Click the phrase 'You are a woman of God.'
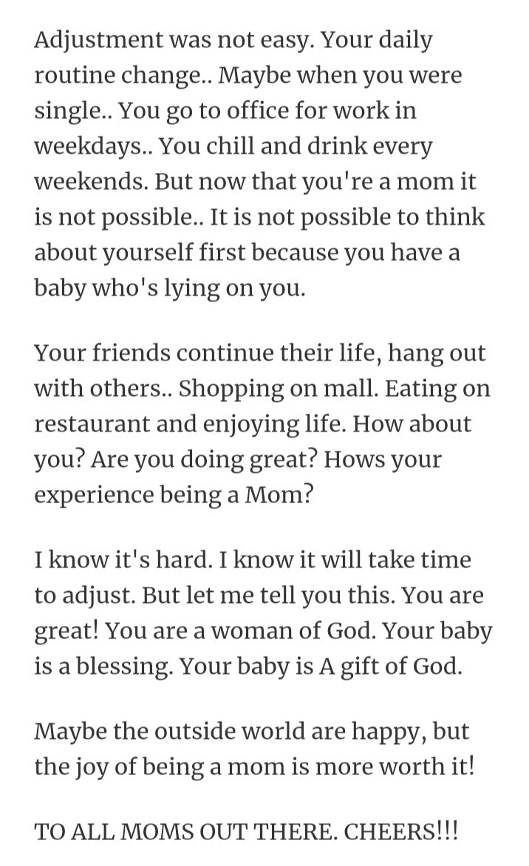The width and height of the screenshot is (529, 866). (241, 630)
